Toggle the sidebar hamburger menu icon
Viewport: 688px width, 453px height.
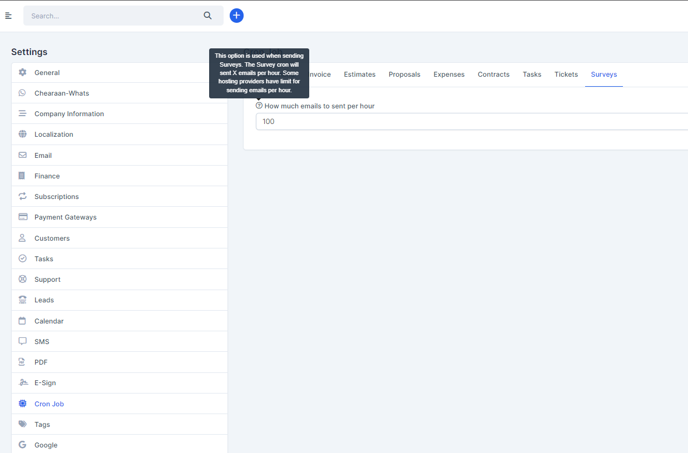8,16
